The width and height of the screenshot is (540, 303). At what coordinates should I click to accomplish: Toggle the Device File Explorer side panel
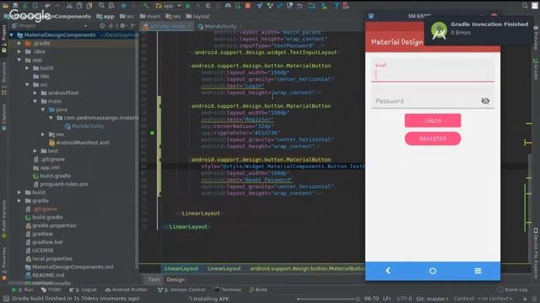[536, 252]
